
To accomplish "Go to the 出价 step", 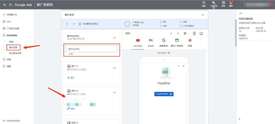I will point(9,22).
